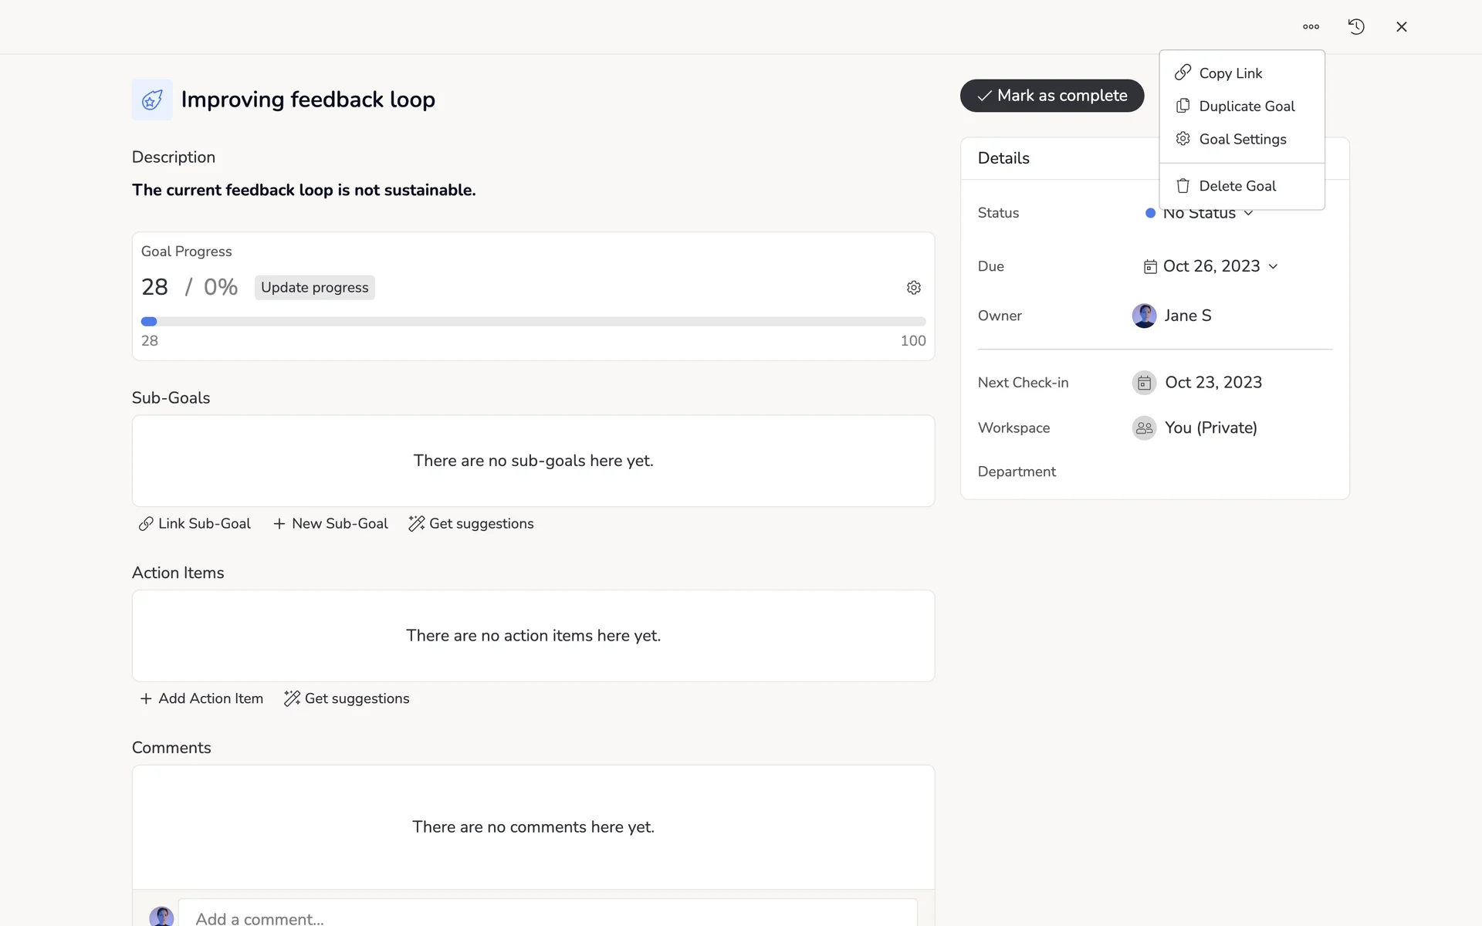Click the goal rocket icon beside title
Image resolution: width=1482 pixels, height=926 pixels.
click(152, 100)
